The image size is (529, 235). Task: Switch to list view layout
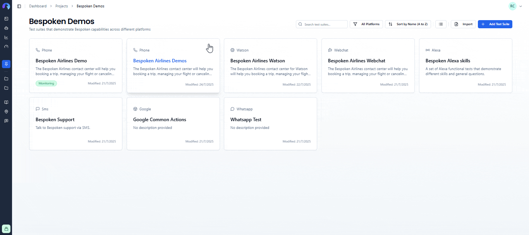click(441, 24)
